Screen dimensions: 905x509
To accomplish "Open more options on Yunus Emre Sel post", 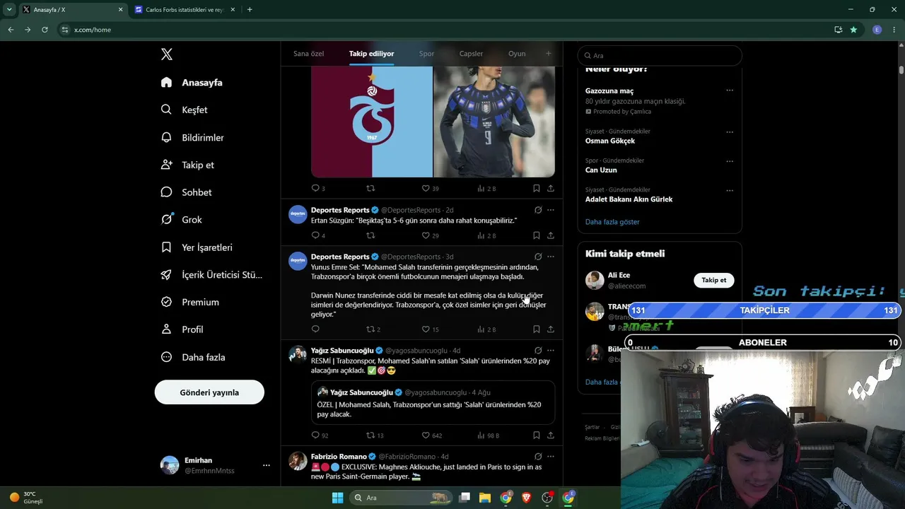I will 551,257.
